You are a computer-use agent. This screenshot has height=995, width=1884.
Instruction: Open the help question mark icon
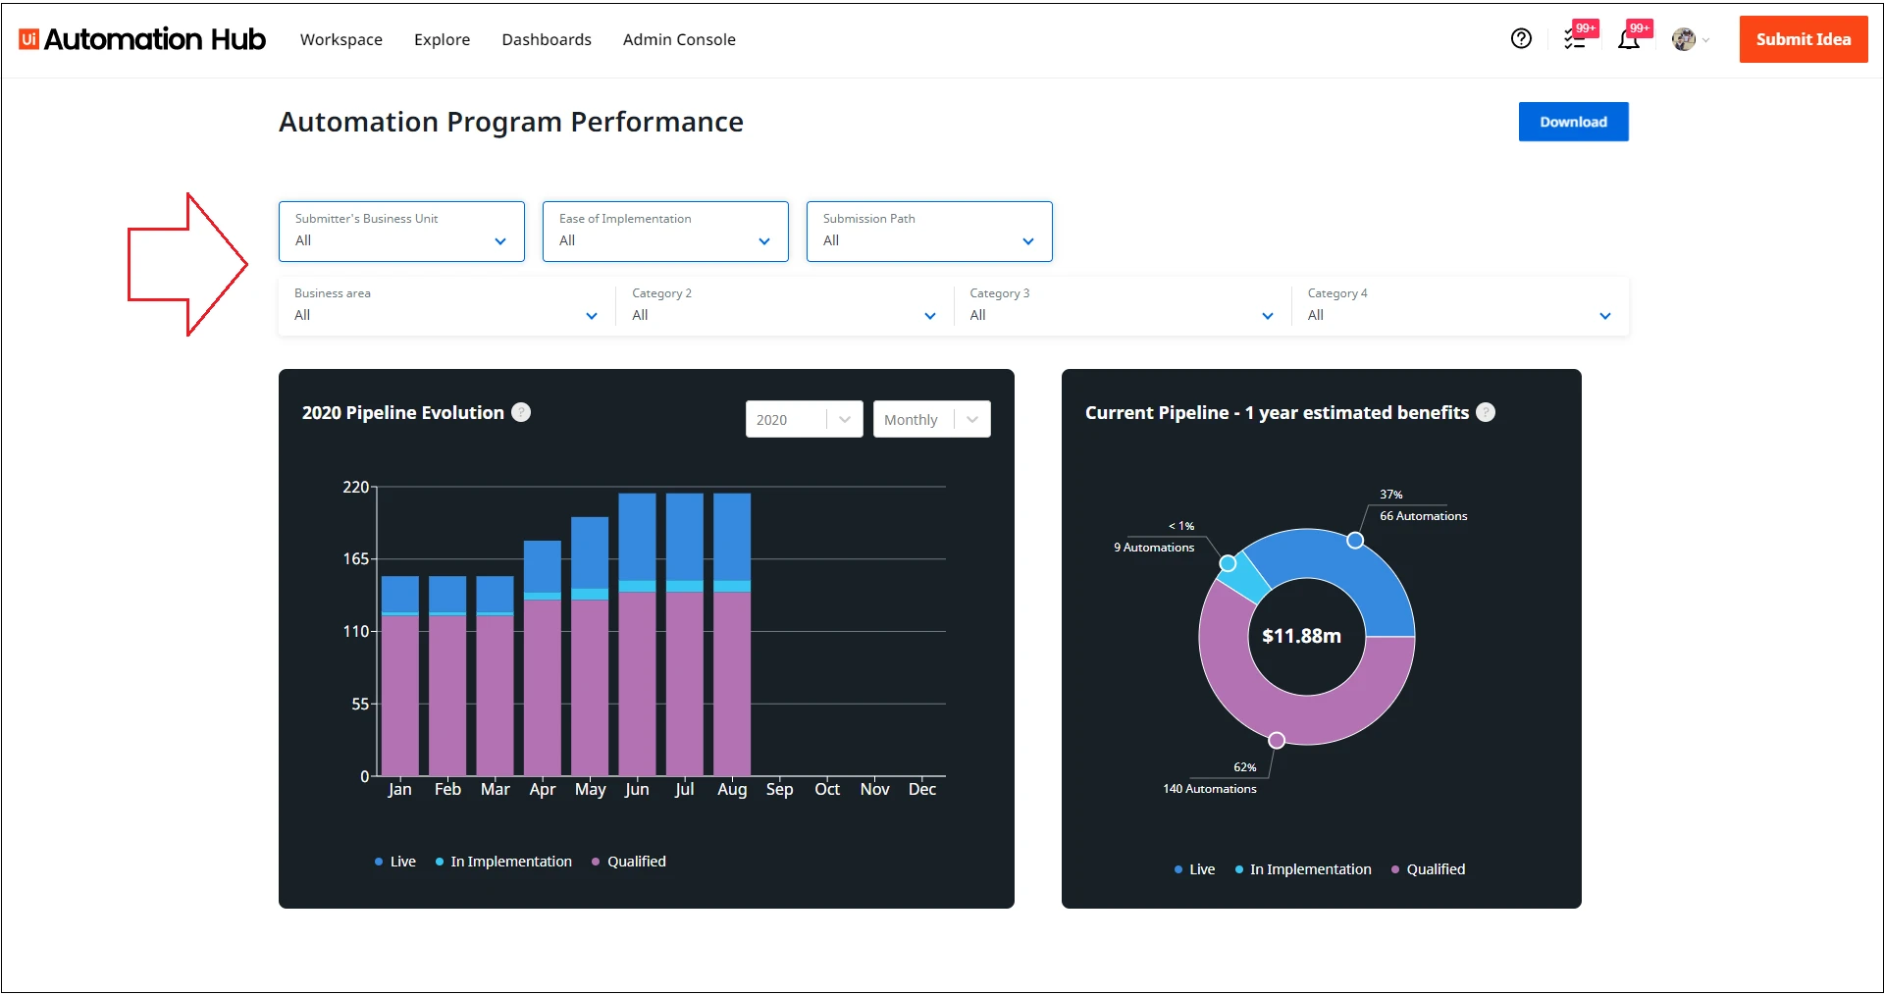pyautogui.click(x=1521, y=38)
